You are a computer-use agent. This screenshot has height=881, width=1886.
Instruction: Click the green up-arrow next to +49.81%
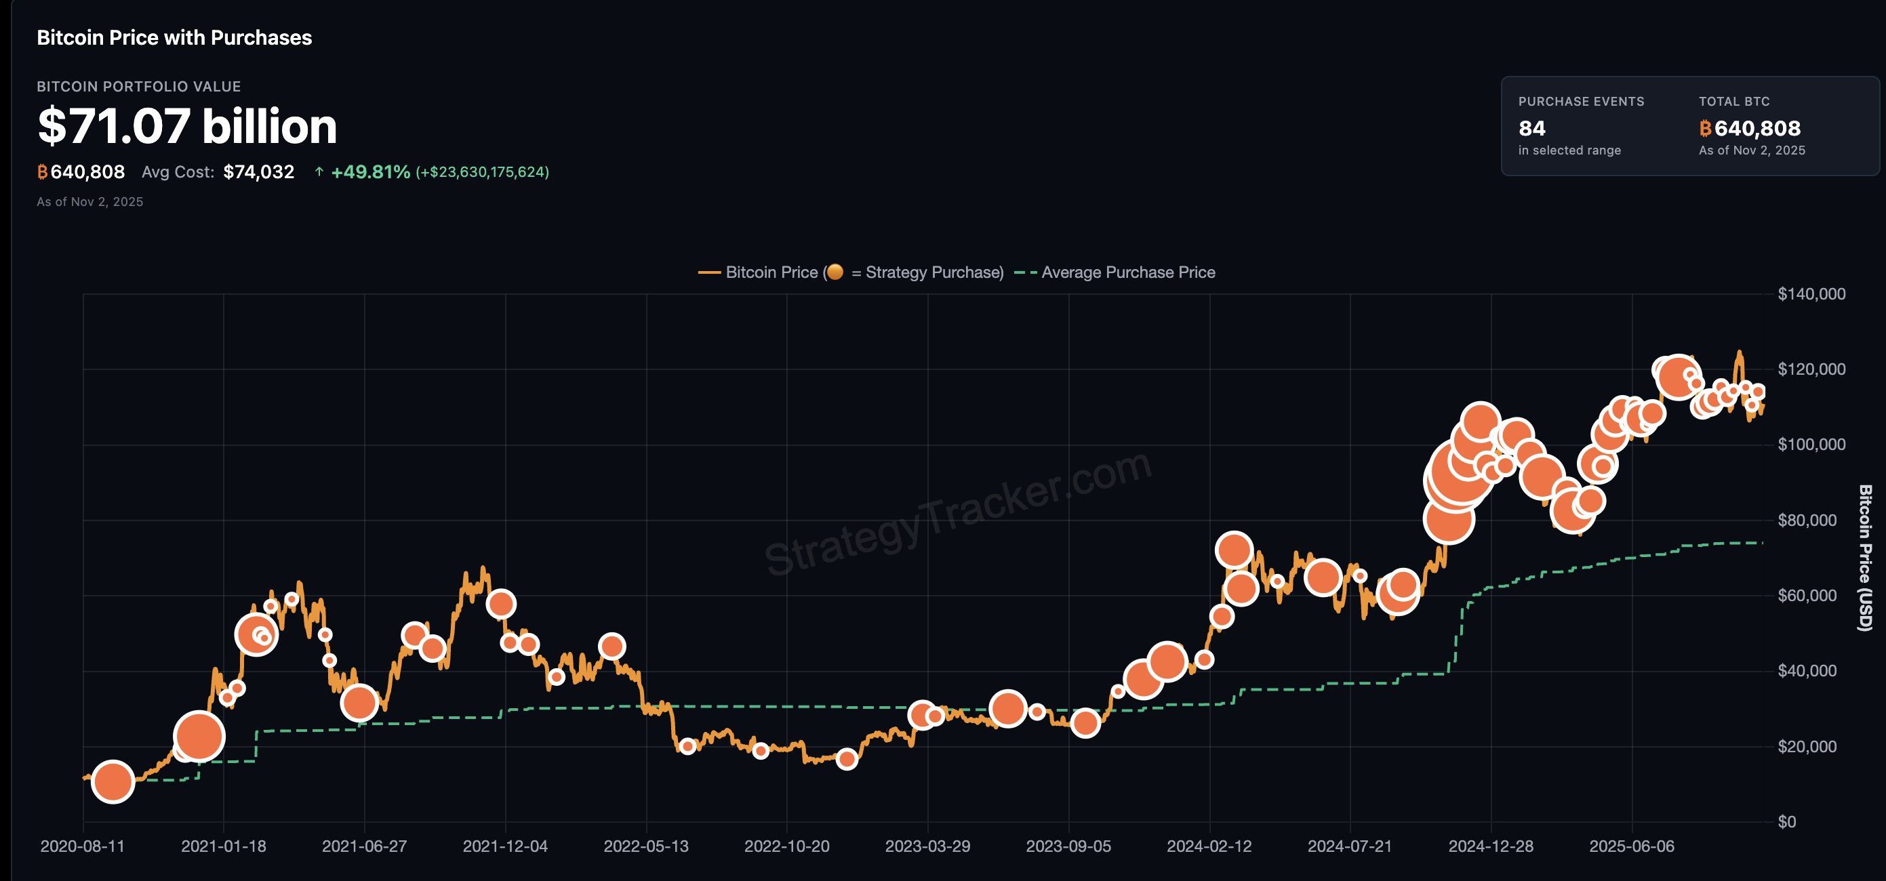320,172
